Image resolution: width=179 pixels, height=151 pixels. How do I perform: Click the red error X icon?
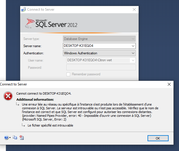(8, 96)
